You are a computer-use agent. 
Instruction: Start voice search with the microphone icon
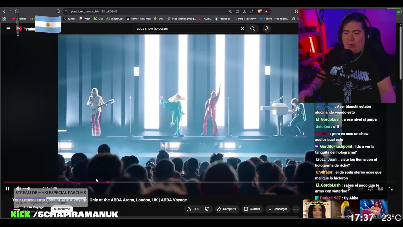(267, 28)
